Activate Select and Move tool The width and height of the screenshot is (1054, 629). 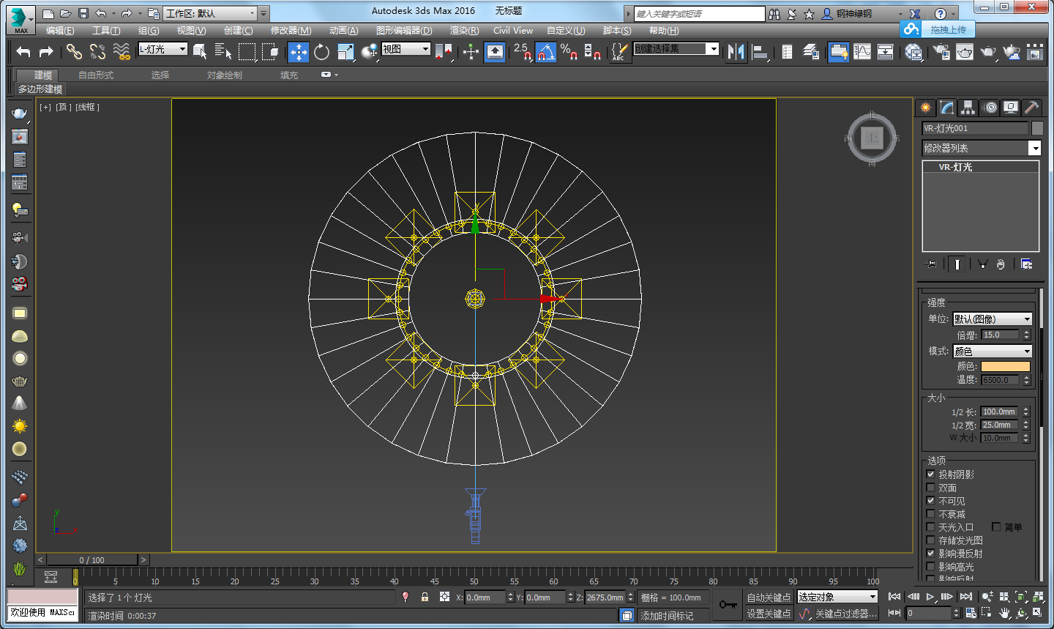(x=298, y=51)
